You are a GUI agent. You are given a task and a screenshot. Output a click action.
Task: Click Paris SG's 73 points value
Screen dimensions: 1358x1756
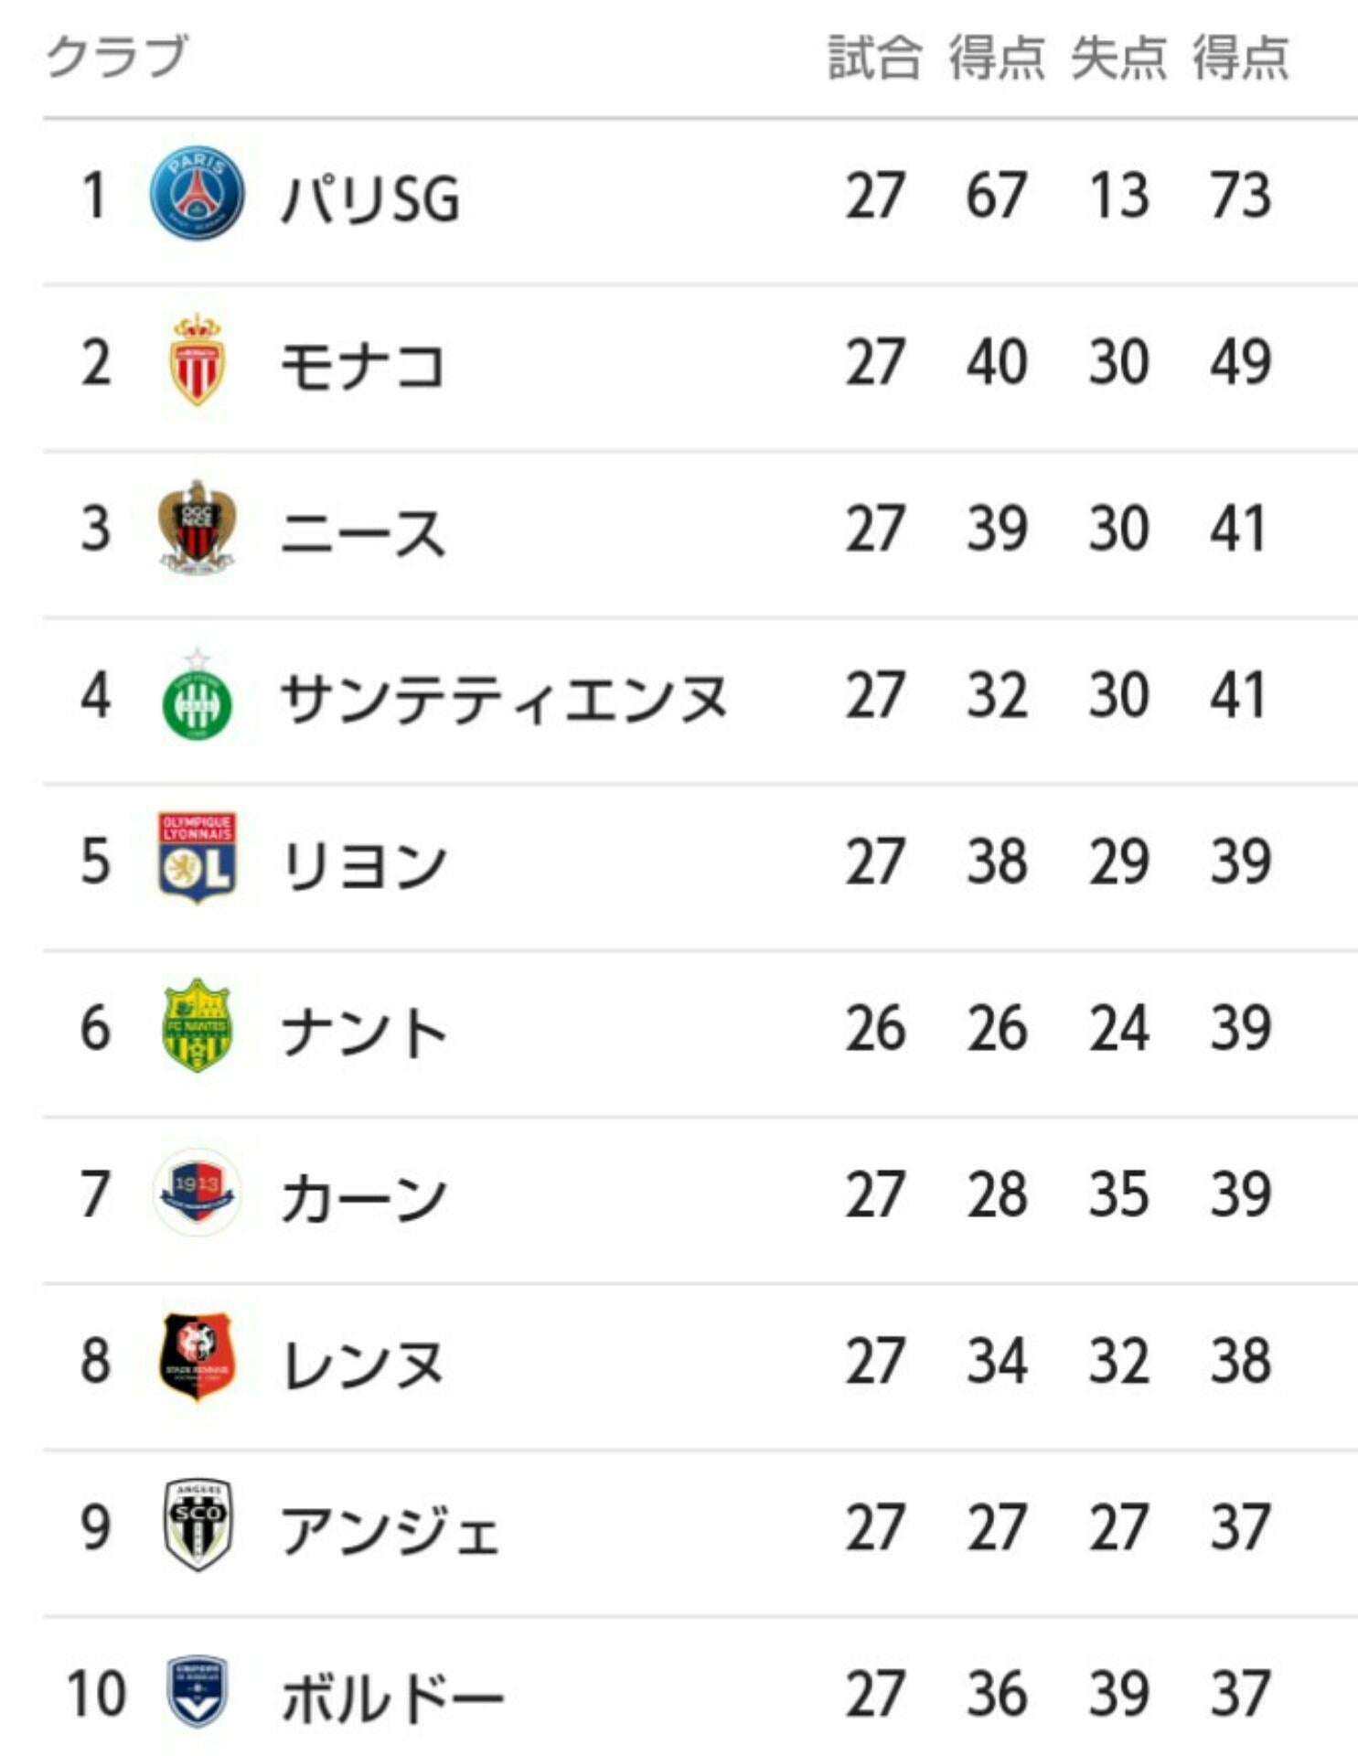pos(1240,196)
